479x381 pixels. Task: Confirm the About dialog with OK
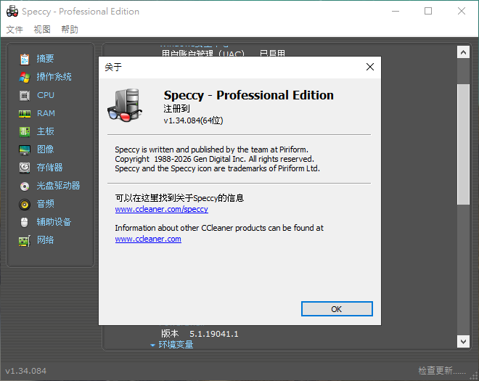coord(337,309)
